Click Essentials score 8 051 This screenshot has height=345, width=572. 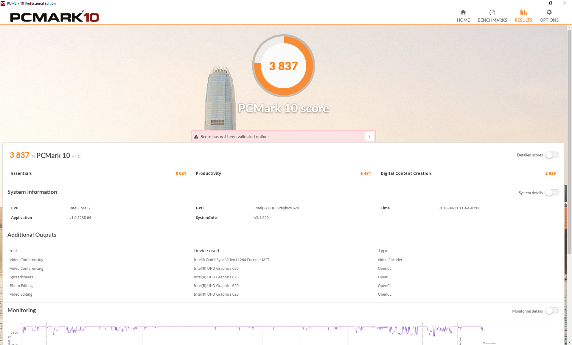tap(181, 173)
